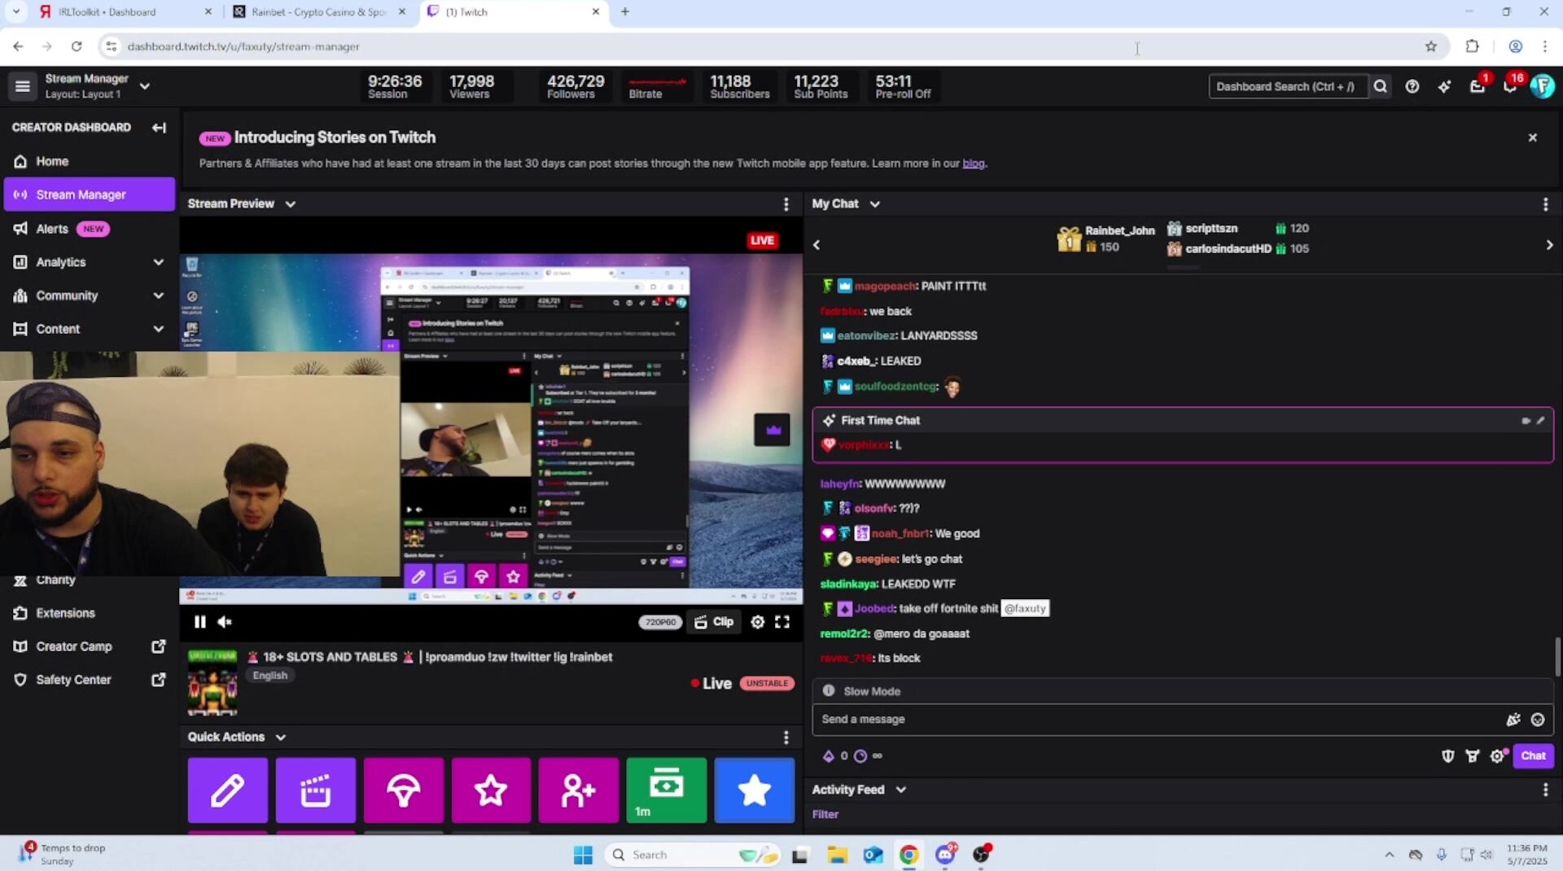This screenshot has width=1563, height=871.
Task: Click the English language tag
Action: coord(270,676)
